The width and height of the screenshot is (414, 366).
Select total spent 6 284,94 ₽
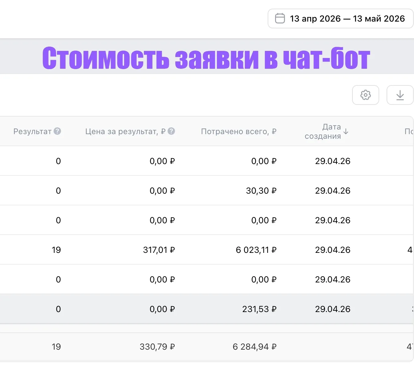[x=255, y=347]
